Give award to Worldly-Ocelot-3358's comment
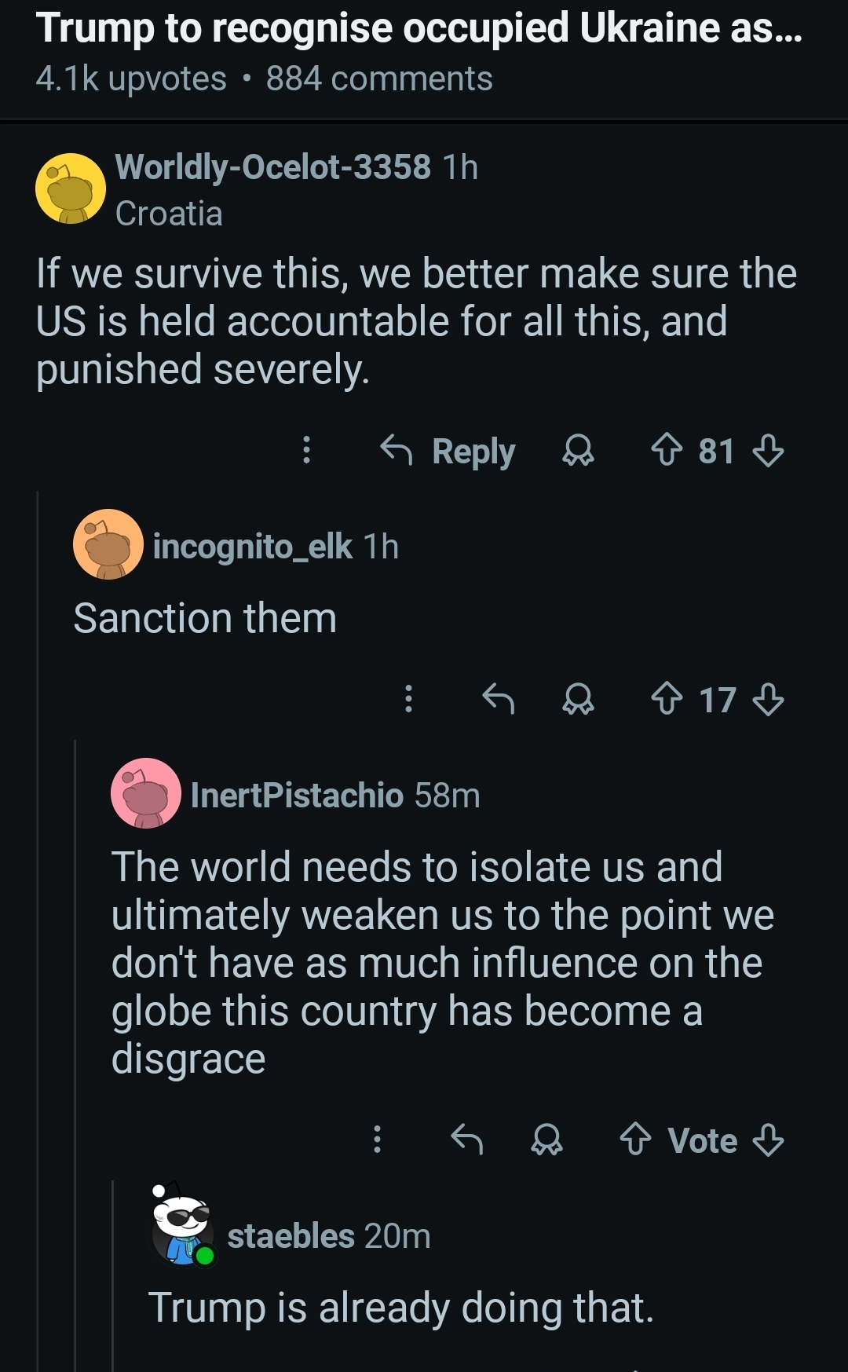848x1372 pixels. click(x=579, y=451)
